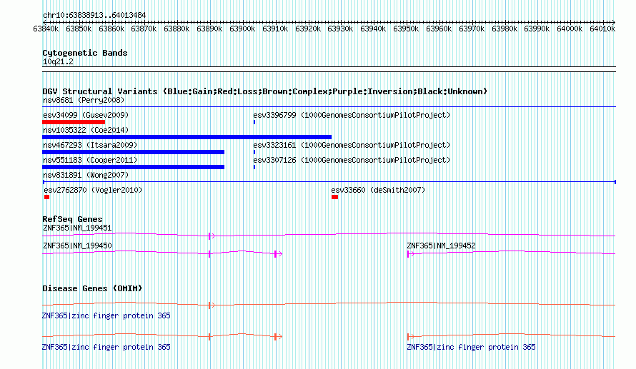Open the nsv551183 (Cooper2011) label
The height and width of the screenshot is (369, 636).
(90, 160)
